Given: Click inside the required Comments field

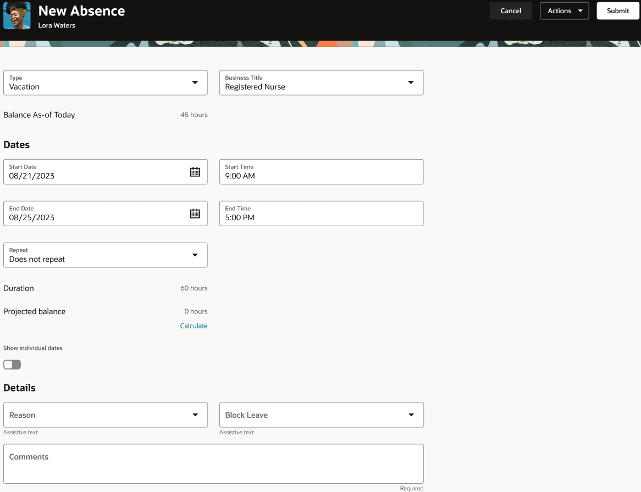Looking at the screenshot, I should (214, 464).
